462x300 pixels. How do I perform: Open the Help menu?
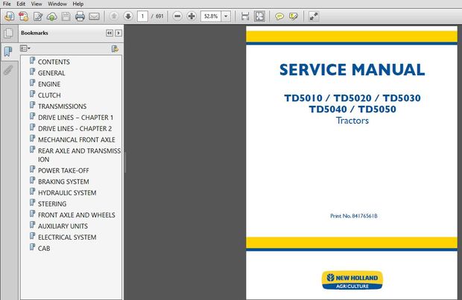click(78, 4)
